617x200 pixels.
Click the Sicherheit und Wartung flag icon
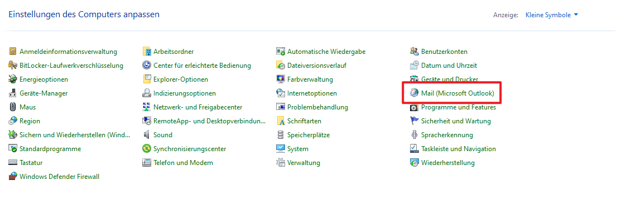click(x=414, y=121)
